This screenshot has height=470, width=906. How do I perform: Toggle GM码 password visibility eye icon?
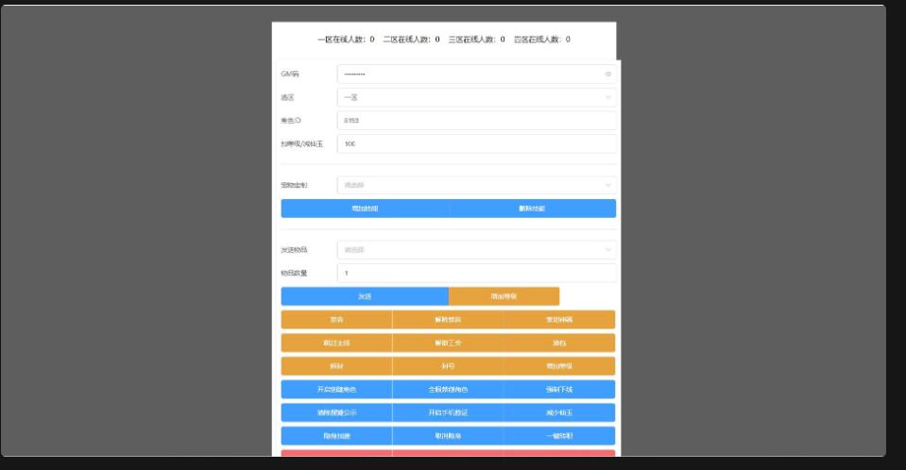[607, 74]
